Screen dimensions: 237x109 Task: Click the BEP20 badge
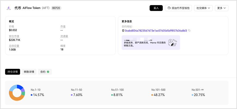(56, 8)
